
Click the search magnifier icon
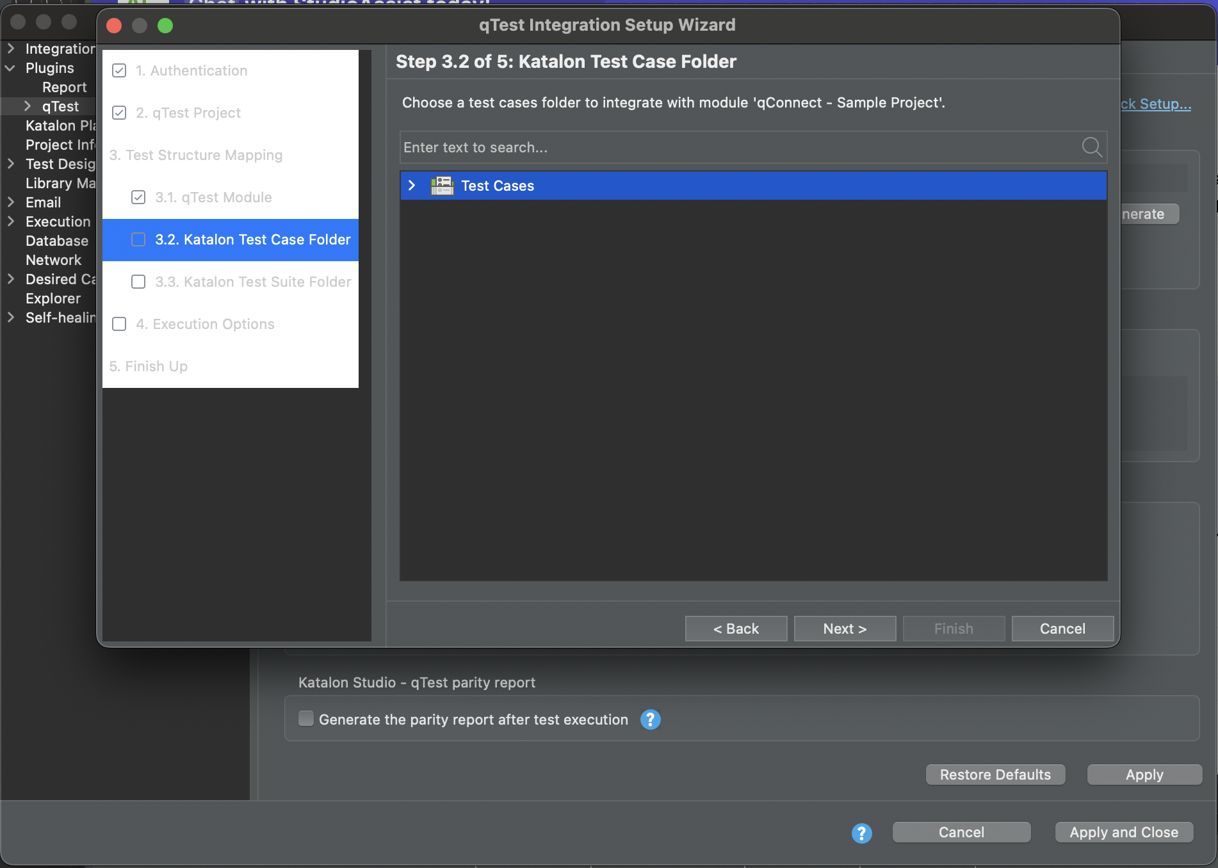point(1091,147)
